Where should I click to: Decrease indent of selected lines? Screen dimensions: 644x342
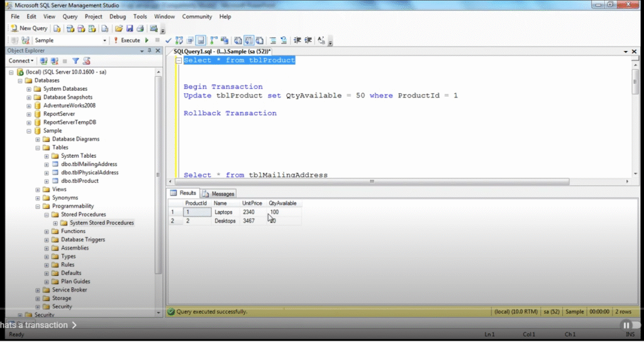297,40
